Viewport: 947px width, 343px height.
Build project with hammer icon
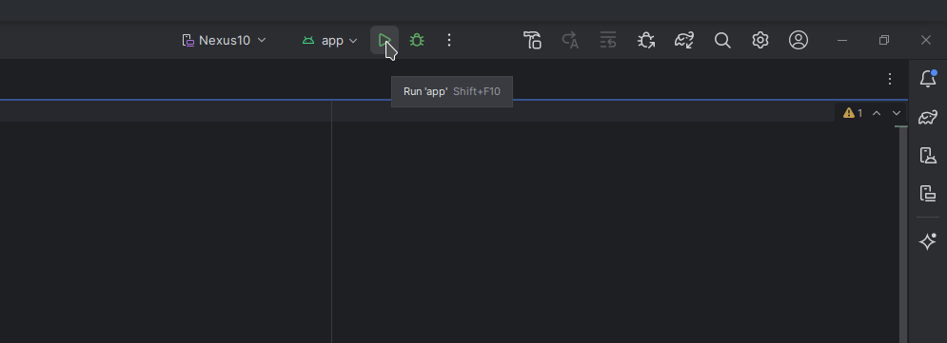pos(532,41)
